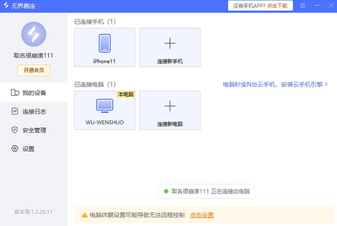337x226 pixels.
Task: Click the 电脑休眠设置可能导致无法远程控制 warning text
Action: point(137,215)
